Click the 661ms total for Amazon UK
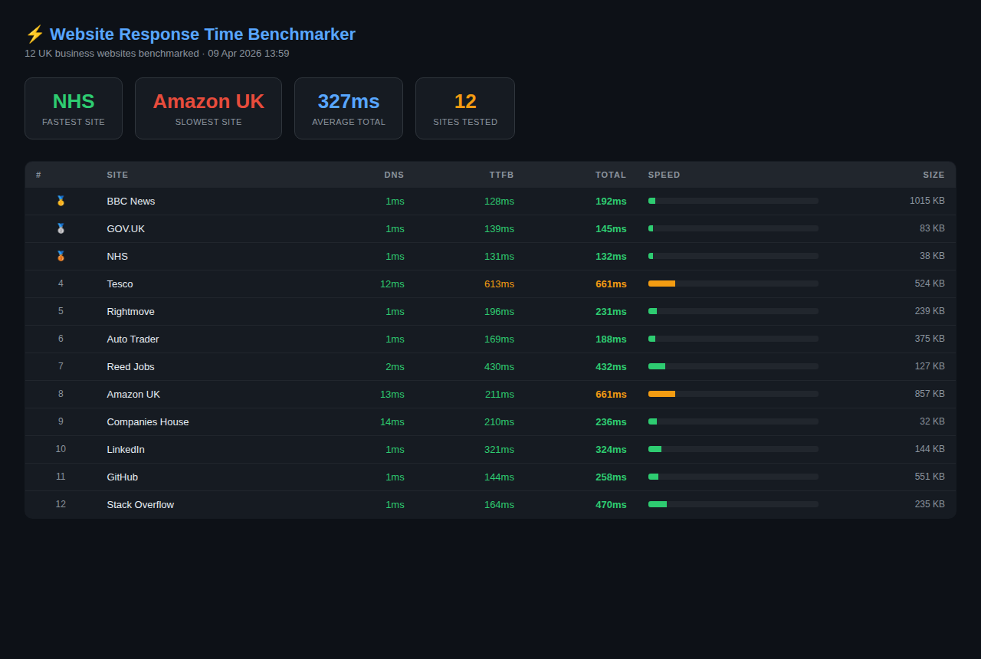 [x=611, y=394]
